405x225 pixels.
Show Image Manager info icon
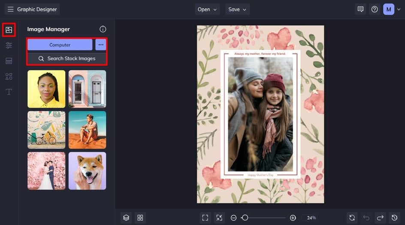(103, 29)
